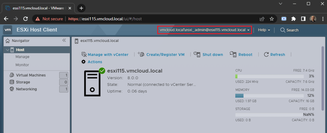The width and height of the screenshot is (327, 133).
Task: Click the Create/Register VM icon
Action: coord(141,54)
